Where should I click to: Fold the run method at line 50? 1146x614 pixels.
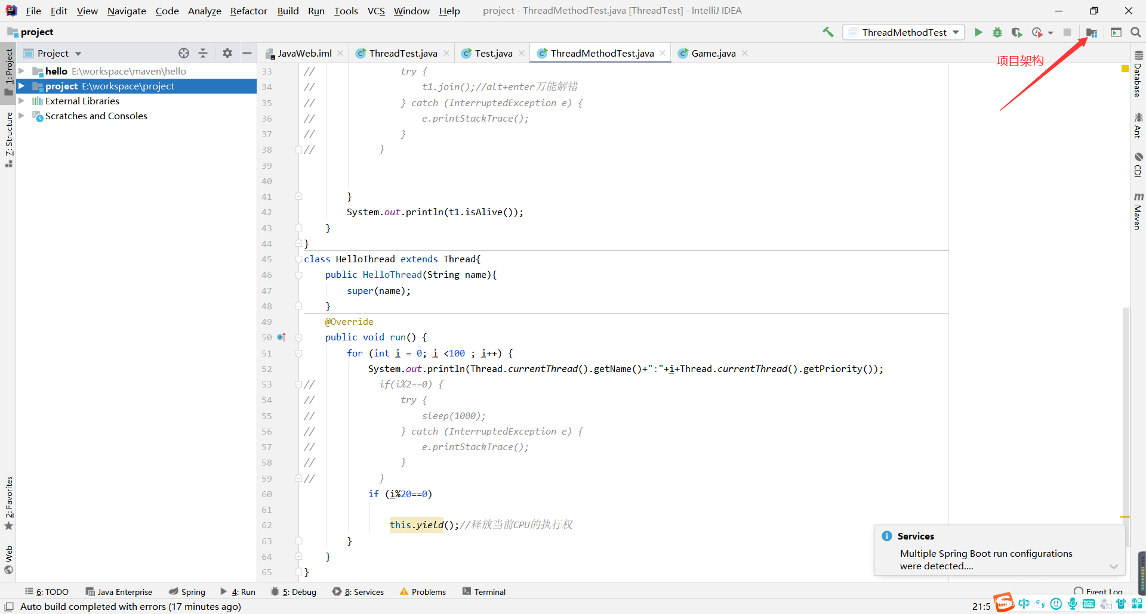(x=298, y=337)
